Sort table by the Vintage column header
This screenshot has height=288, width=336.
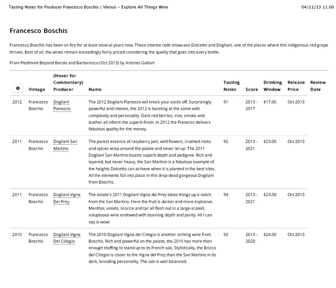coord(37,89)
